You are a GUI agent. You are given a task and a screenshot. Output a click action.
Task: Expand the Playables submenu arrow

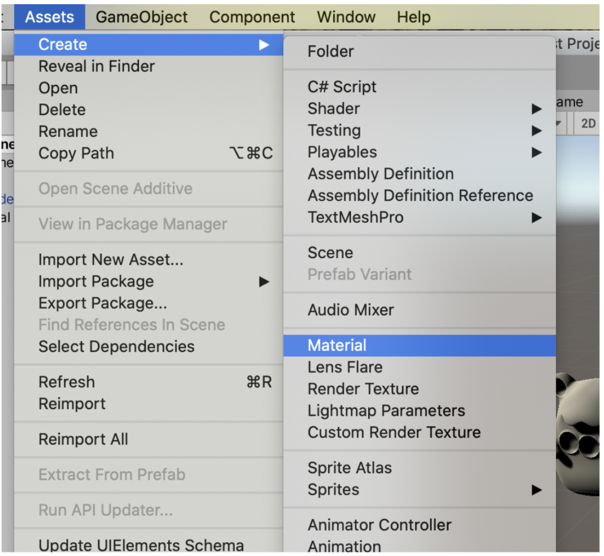point(536,153)
